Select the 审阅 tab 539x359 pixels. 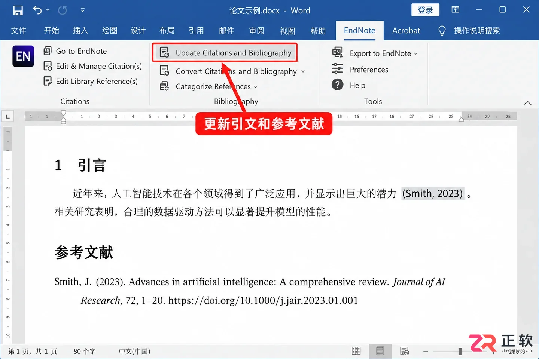click(257, 31)
